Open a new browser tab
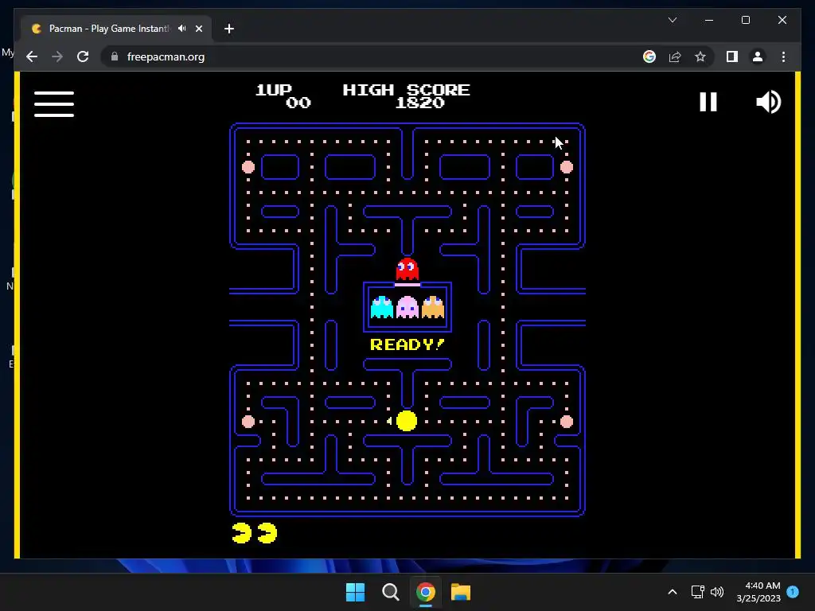Image resolution: width=815 pixels, height=611 pixels. tap(228, 29)
